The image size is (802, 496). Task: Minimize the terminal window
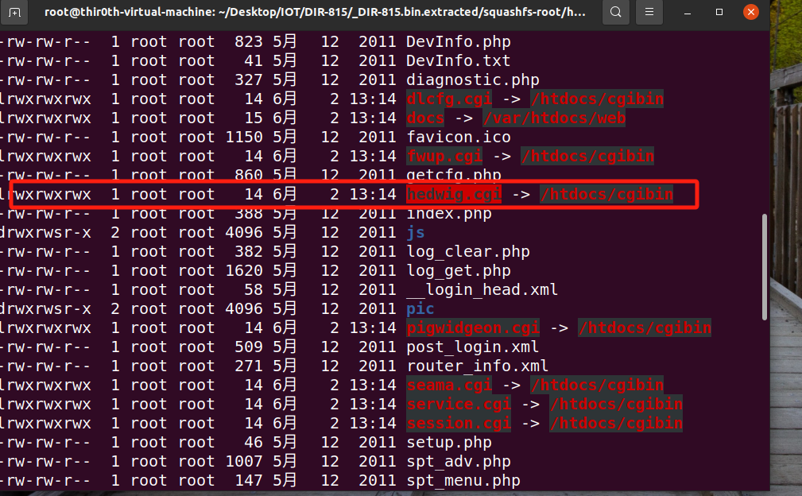688,12
